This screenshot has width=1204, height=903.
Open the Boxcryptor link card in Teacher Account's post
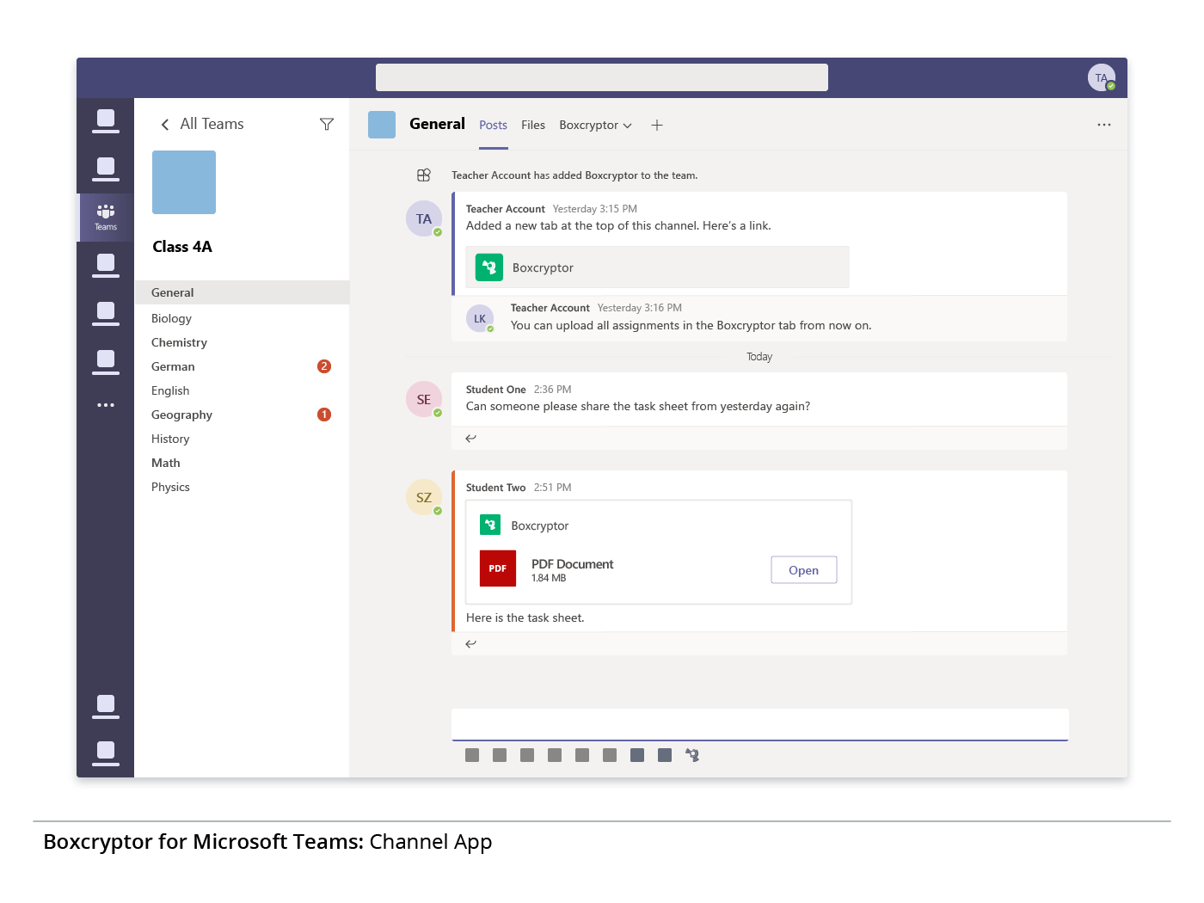[x=658, y=267]
